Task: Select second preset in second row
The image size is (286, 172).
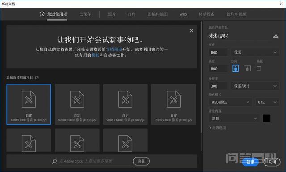Action: click(77, 140)
